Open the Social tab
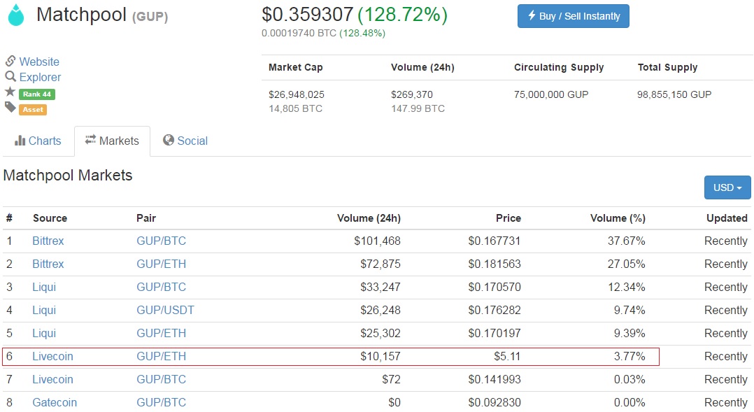 click(x=185, y=141)
